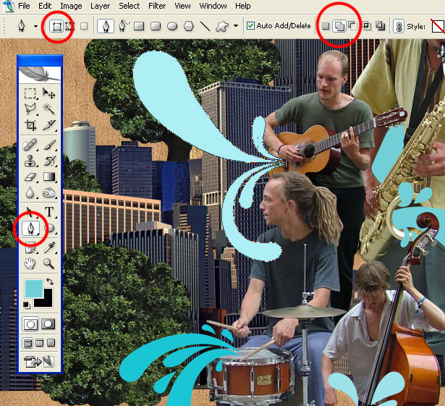Open the tool preset picker arrow
The height and width of the screenshot is (406, 445).
point(35,26)
